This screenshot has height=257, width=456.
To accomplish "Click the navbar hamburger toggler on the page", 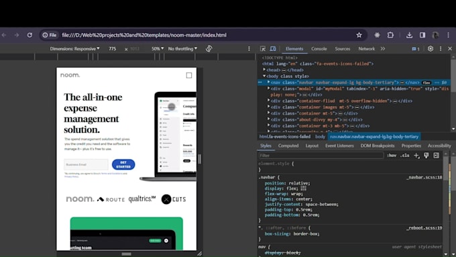I will 189,75.
